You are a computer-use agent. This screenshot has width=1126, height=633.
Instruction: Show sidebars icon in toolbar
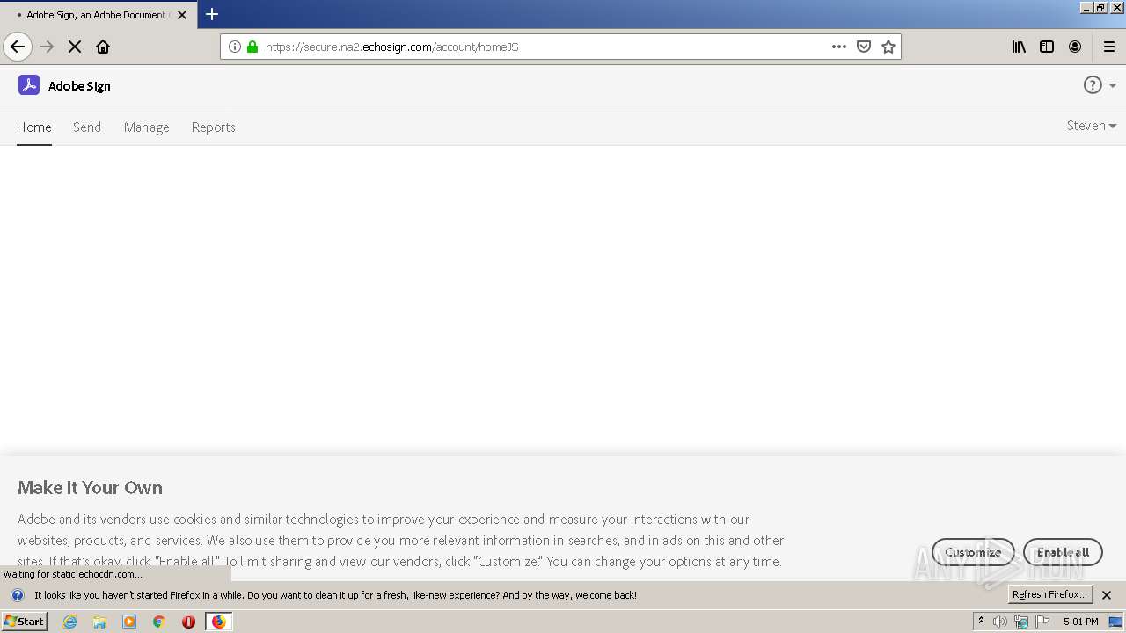1047,47
